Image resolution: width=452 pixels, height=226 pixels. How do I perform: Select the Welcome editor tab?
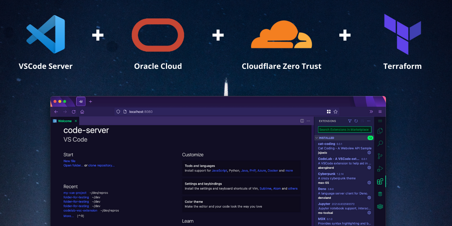pos(65,121)
